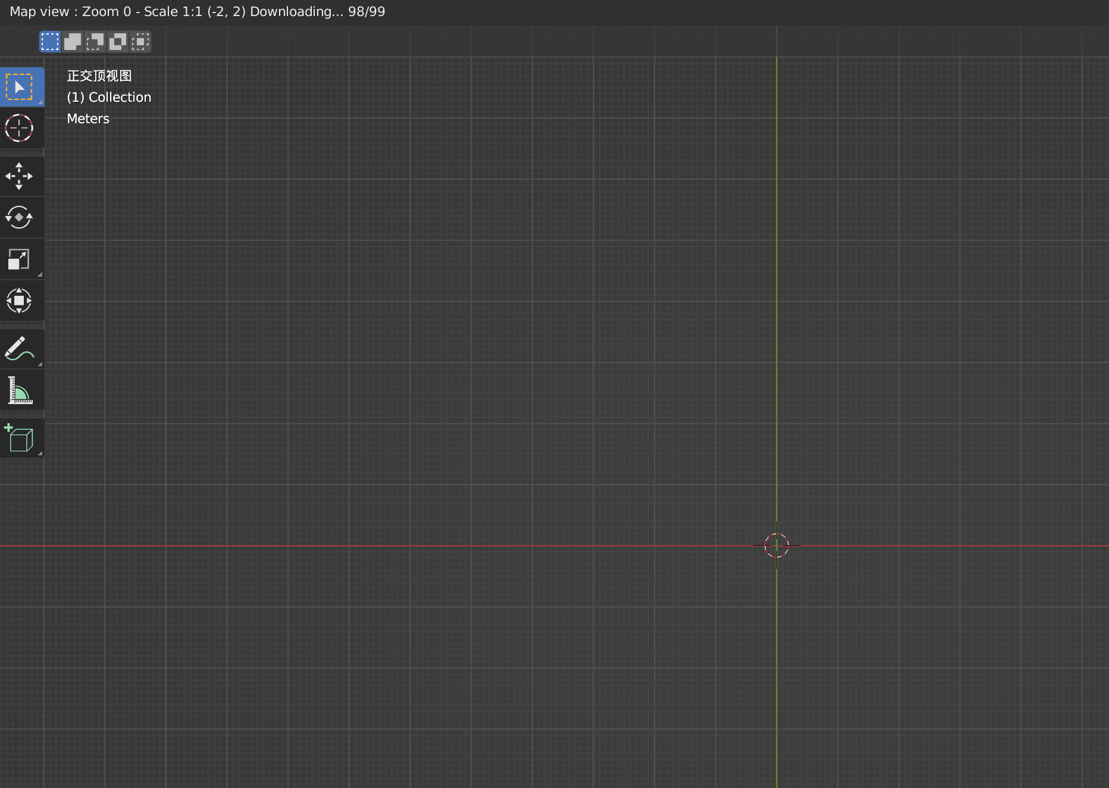Viewport: 1109px width, 788px height.
Task: Select the Select Box tool
Action: coord(21,87)
